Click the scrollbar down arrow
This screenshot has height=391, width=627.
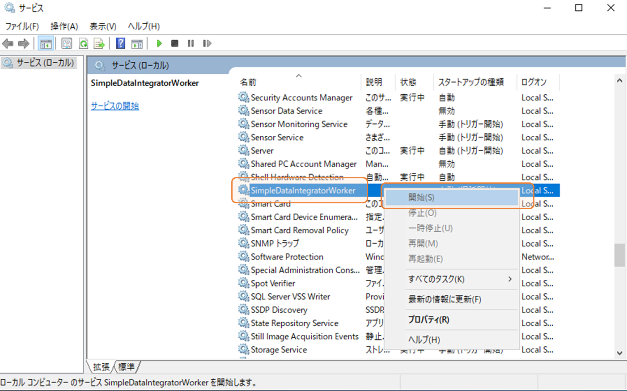coord(619,353)
